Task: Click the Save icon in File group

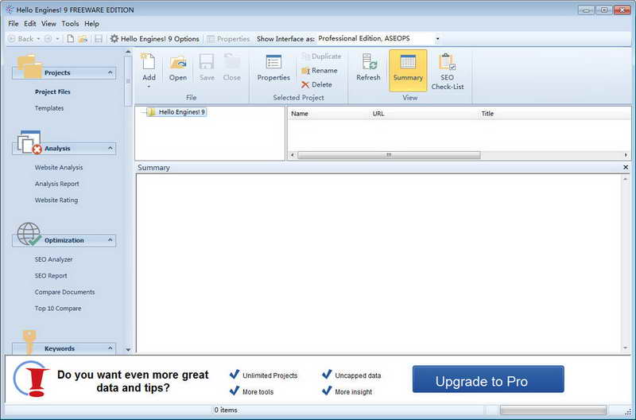Action: coord(207,68)
